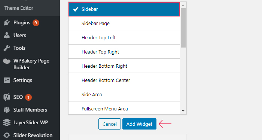The image size is (262, 140).
Task: Click the scroll down arrow of list
Action: click(183, 111)
